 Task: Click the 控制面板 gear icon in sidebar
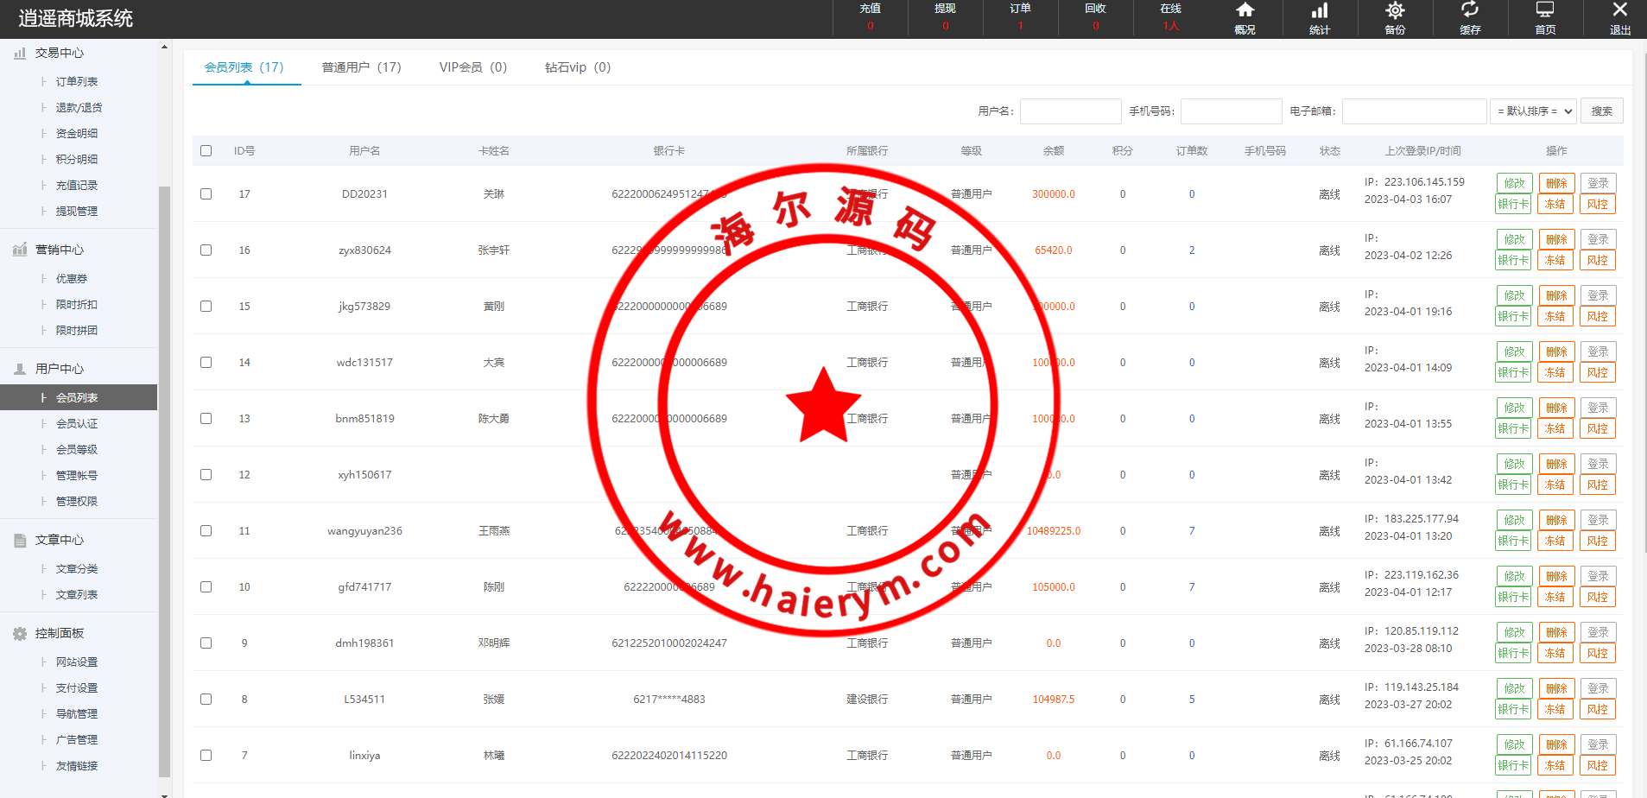pyautogui.click(x=20, y=634)
